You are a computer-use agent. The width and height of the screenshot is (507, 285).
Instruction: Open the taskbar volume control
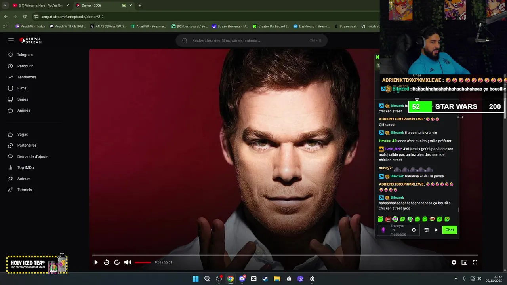click(x=479, y=279)
